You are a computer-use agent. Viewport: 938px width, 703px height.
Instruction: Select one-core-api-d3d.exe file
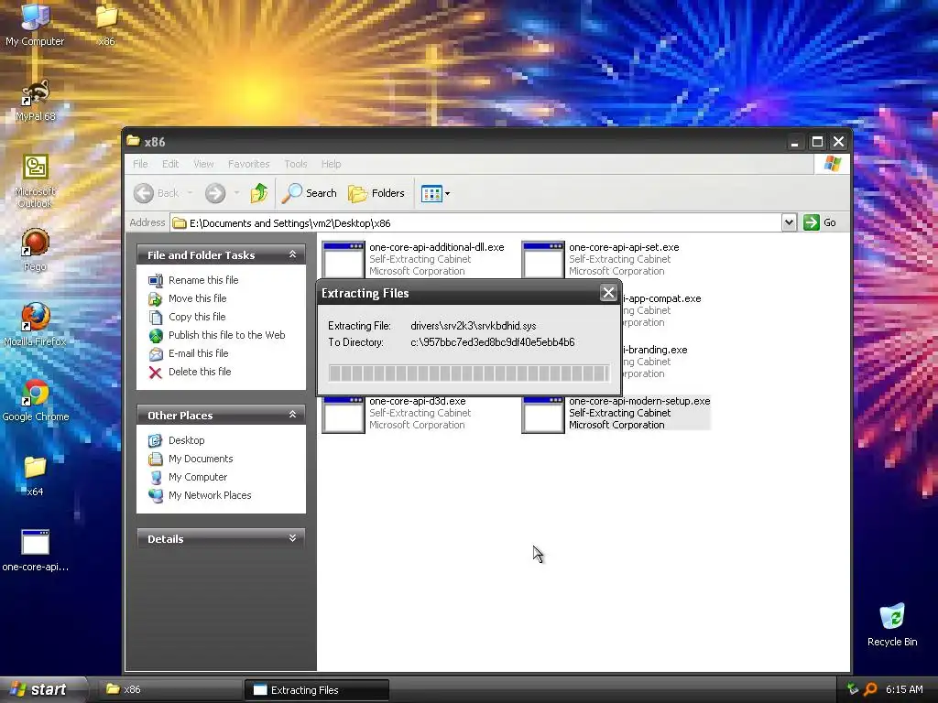click(x=397, y=414)
